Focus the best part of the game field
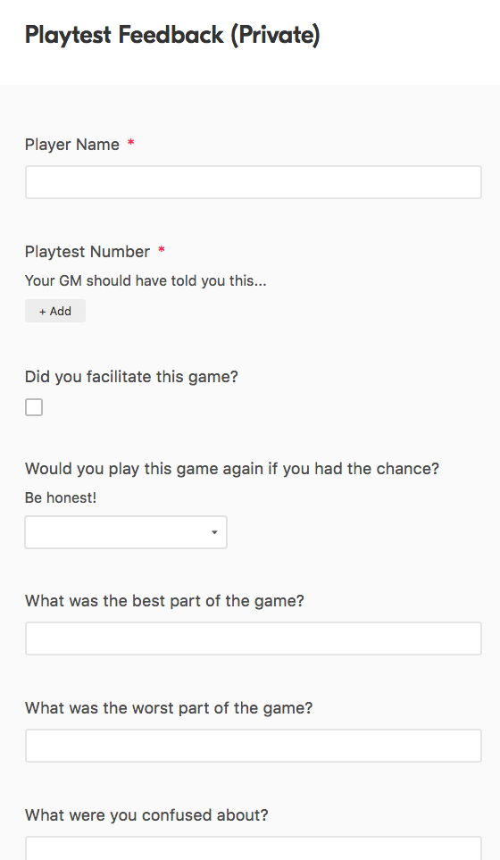500x860 pixels. (254, 639)
